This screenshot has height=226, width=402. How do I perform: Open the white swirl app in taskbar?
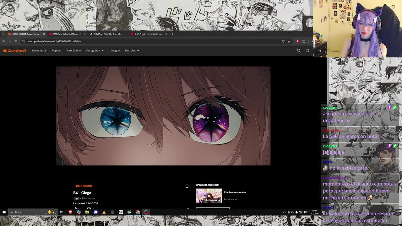(x=121, y=212)
